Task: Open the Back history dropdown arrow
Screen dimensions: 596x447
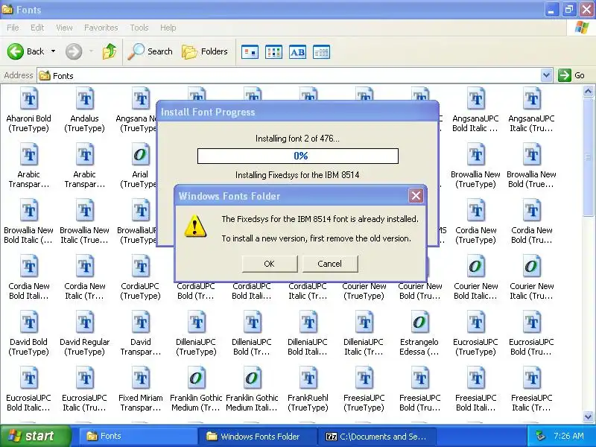Action: (53, 51)
